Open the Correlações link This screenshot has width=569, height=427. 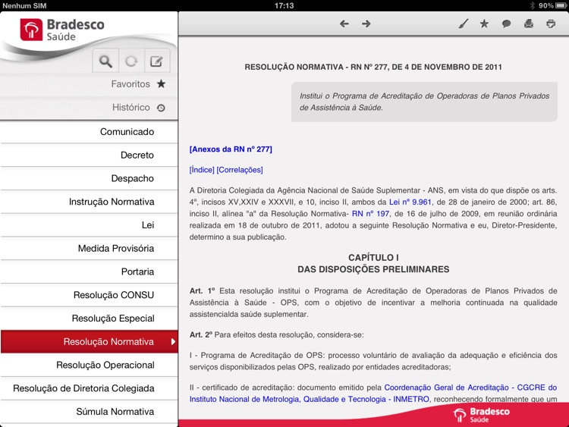pos(240,170)
